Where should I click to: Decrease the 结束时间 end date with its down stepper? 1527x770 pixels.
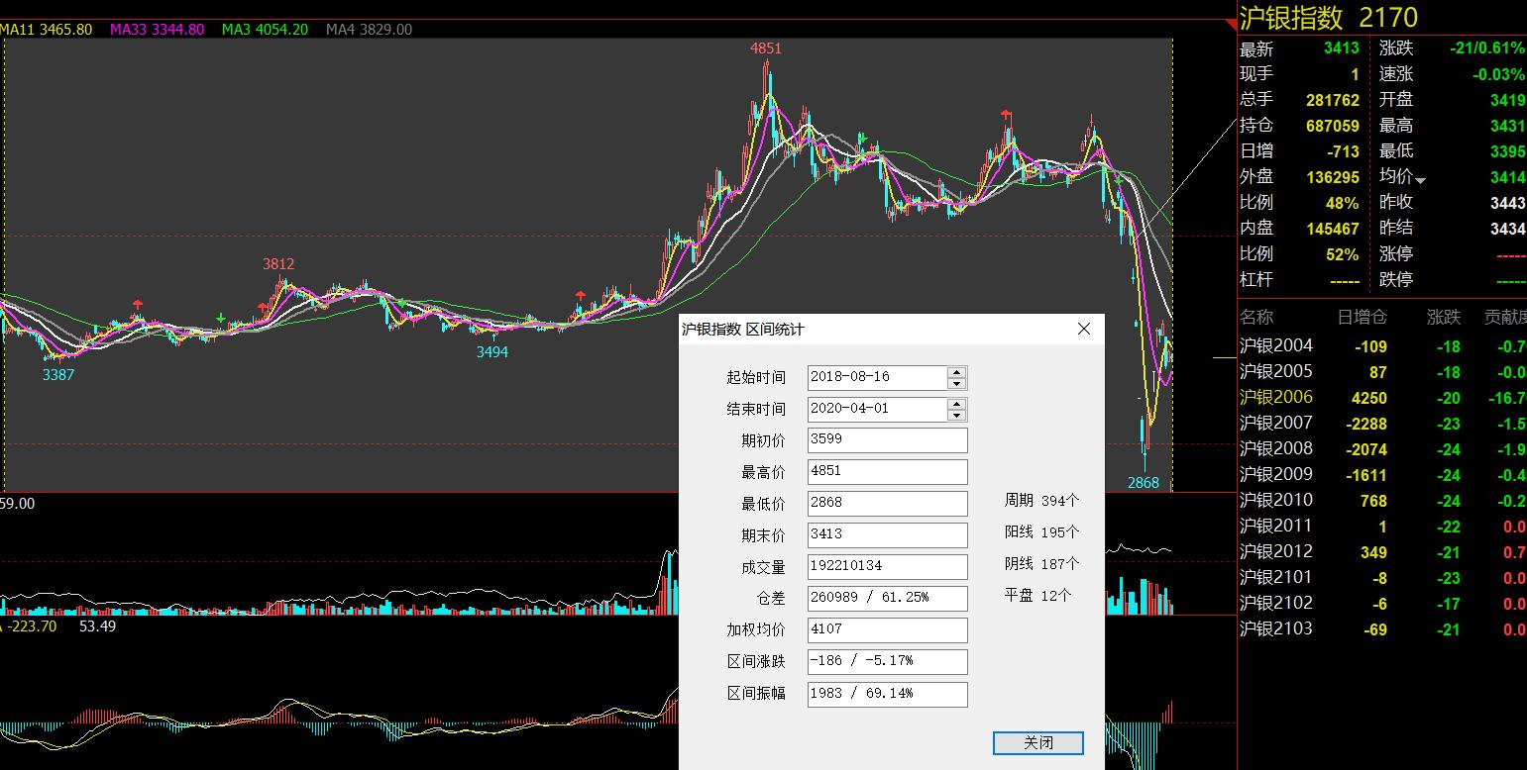click(x=955, y=414)
